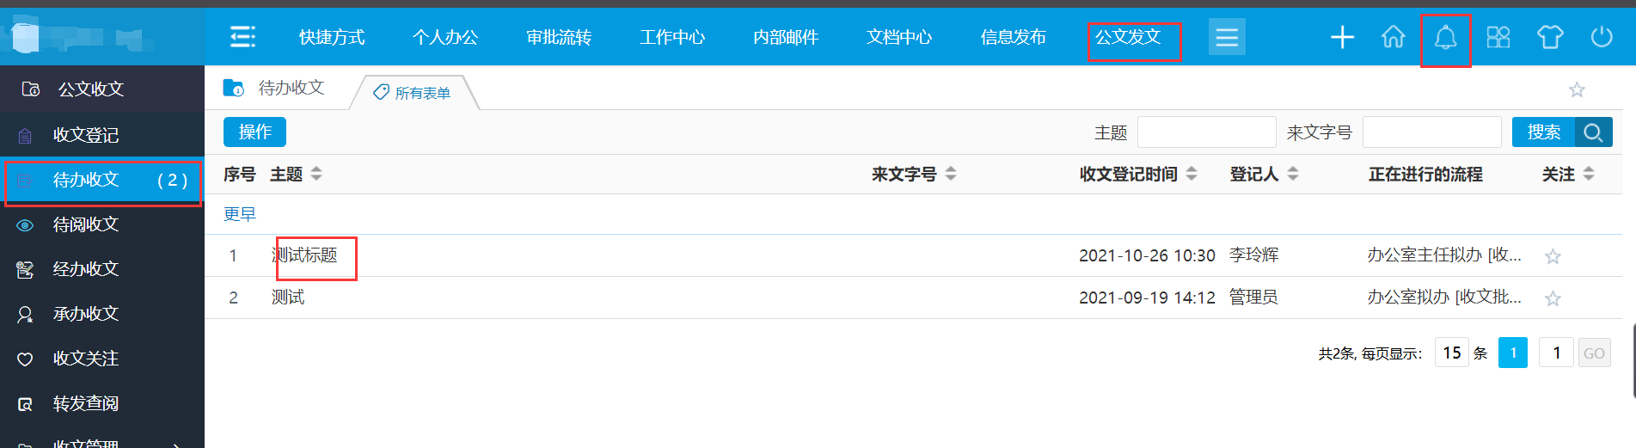Sort by 主题 column arrows
Viewport: 1636px width, 448px height.
[316, 175]
